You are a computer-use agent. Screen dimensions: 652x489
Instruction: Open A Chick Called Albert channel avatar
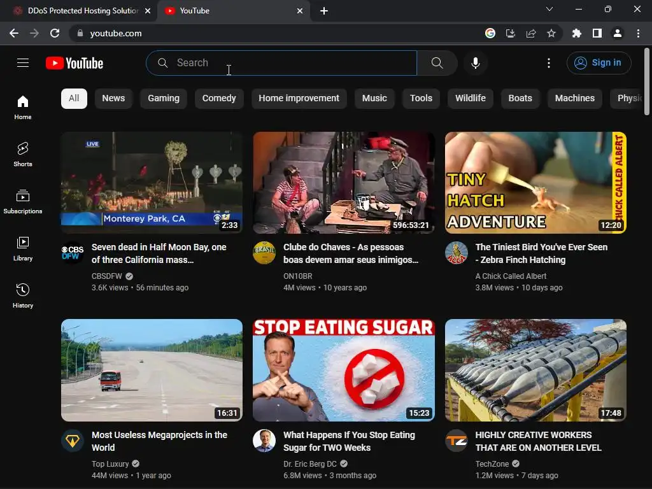click(457, 252)
